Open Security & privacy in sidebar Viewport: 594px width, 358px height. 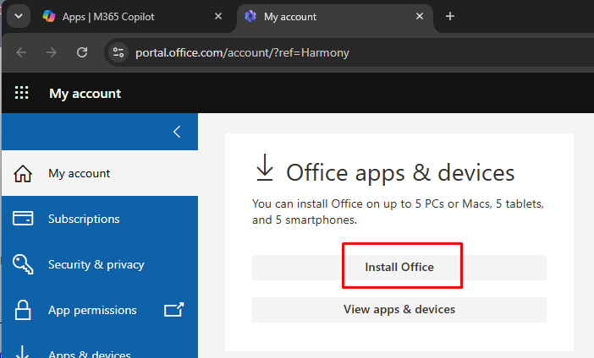pyautogui.click(x=100, y=264)
